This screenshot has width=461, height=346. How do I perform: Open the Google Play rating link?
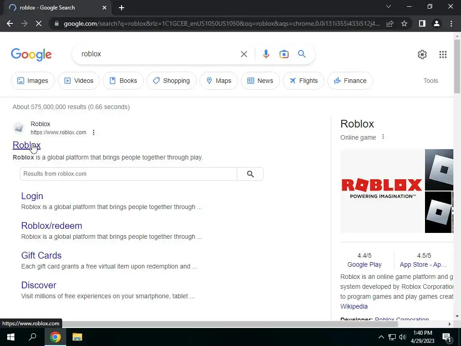(x=364, y=264)
